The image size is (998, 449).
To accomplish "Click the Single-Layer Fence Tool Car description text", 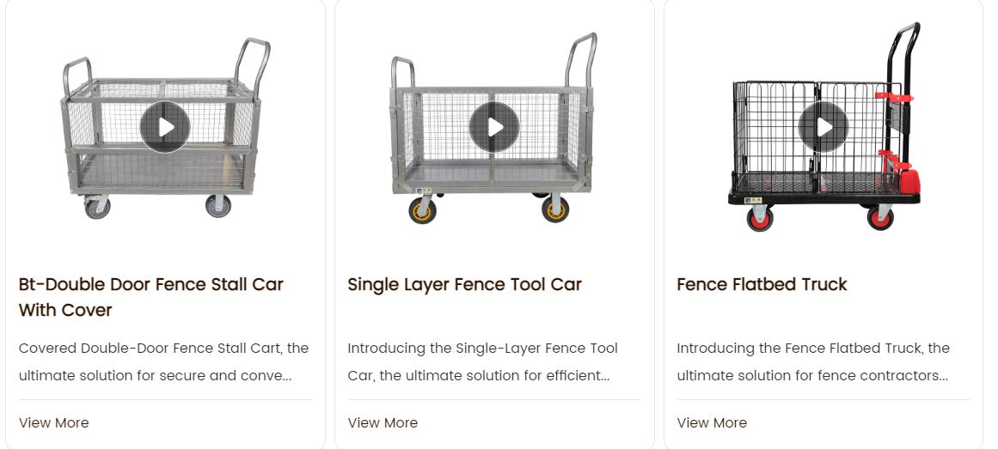I will (482, 361).
